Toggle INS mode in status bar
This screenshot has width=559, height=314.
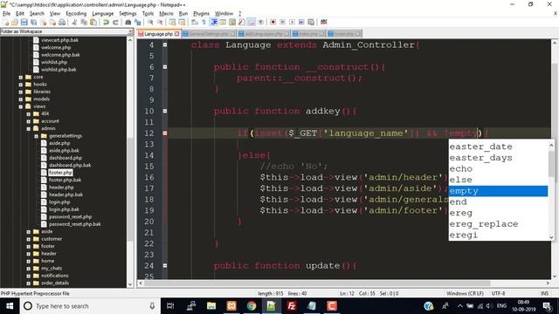pos(544,293)
